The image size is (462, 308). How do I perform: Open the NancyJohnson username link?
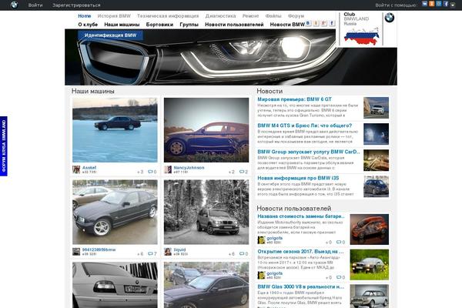tap(189, 167)
